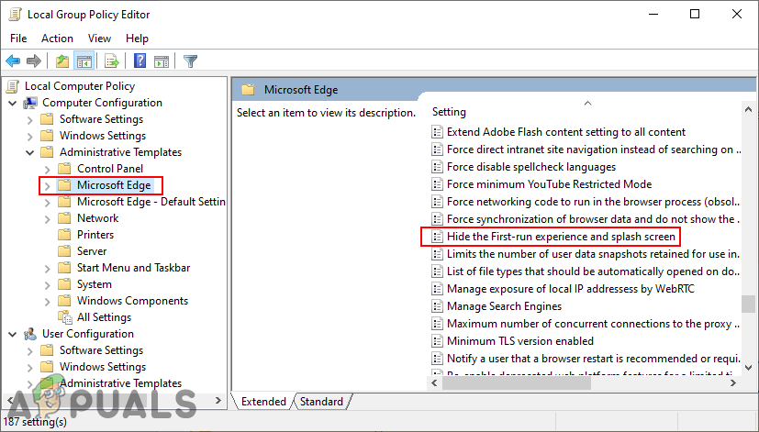This screenshot has height=432, width=759.
Task: Click the Show/Hide Action Pane icon
Action: [x=162, y=61]
